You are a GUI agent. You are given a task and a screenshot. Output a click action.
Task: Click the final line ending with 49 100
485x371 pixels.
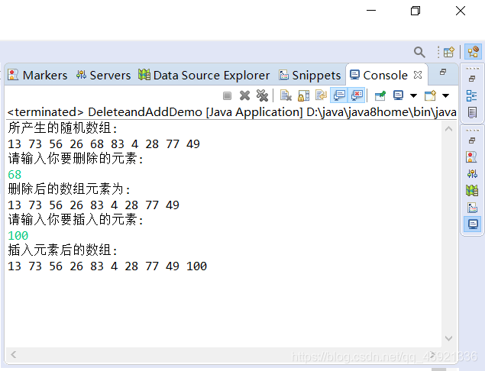click(108, 266)
